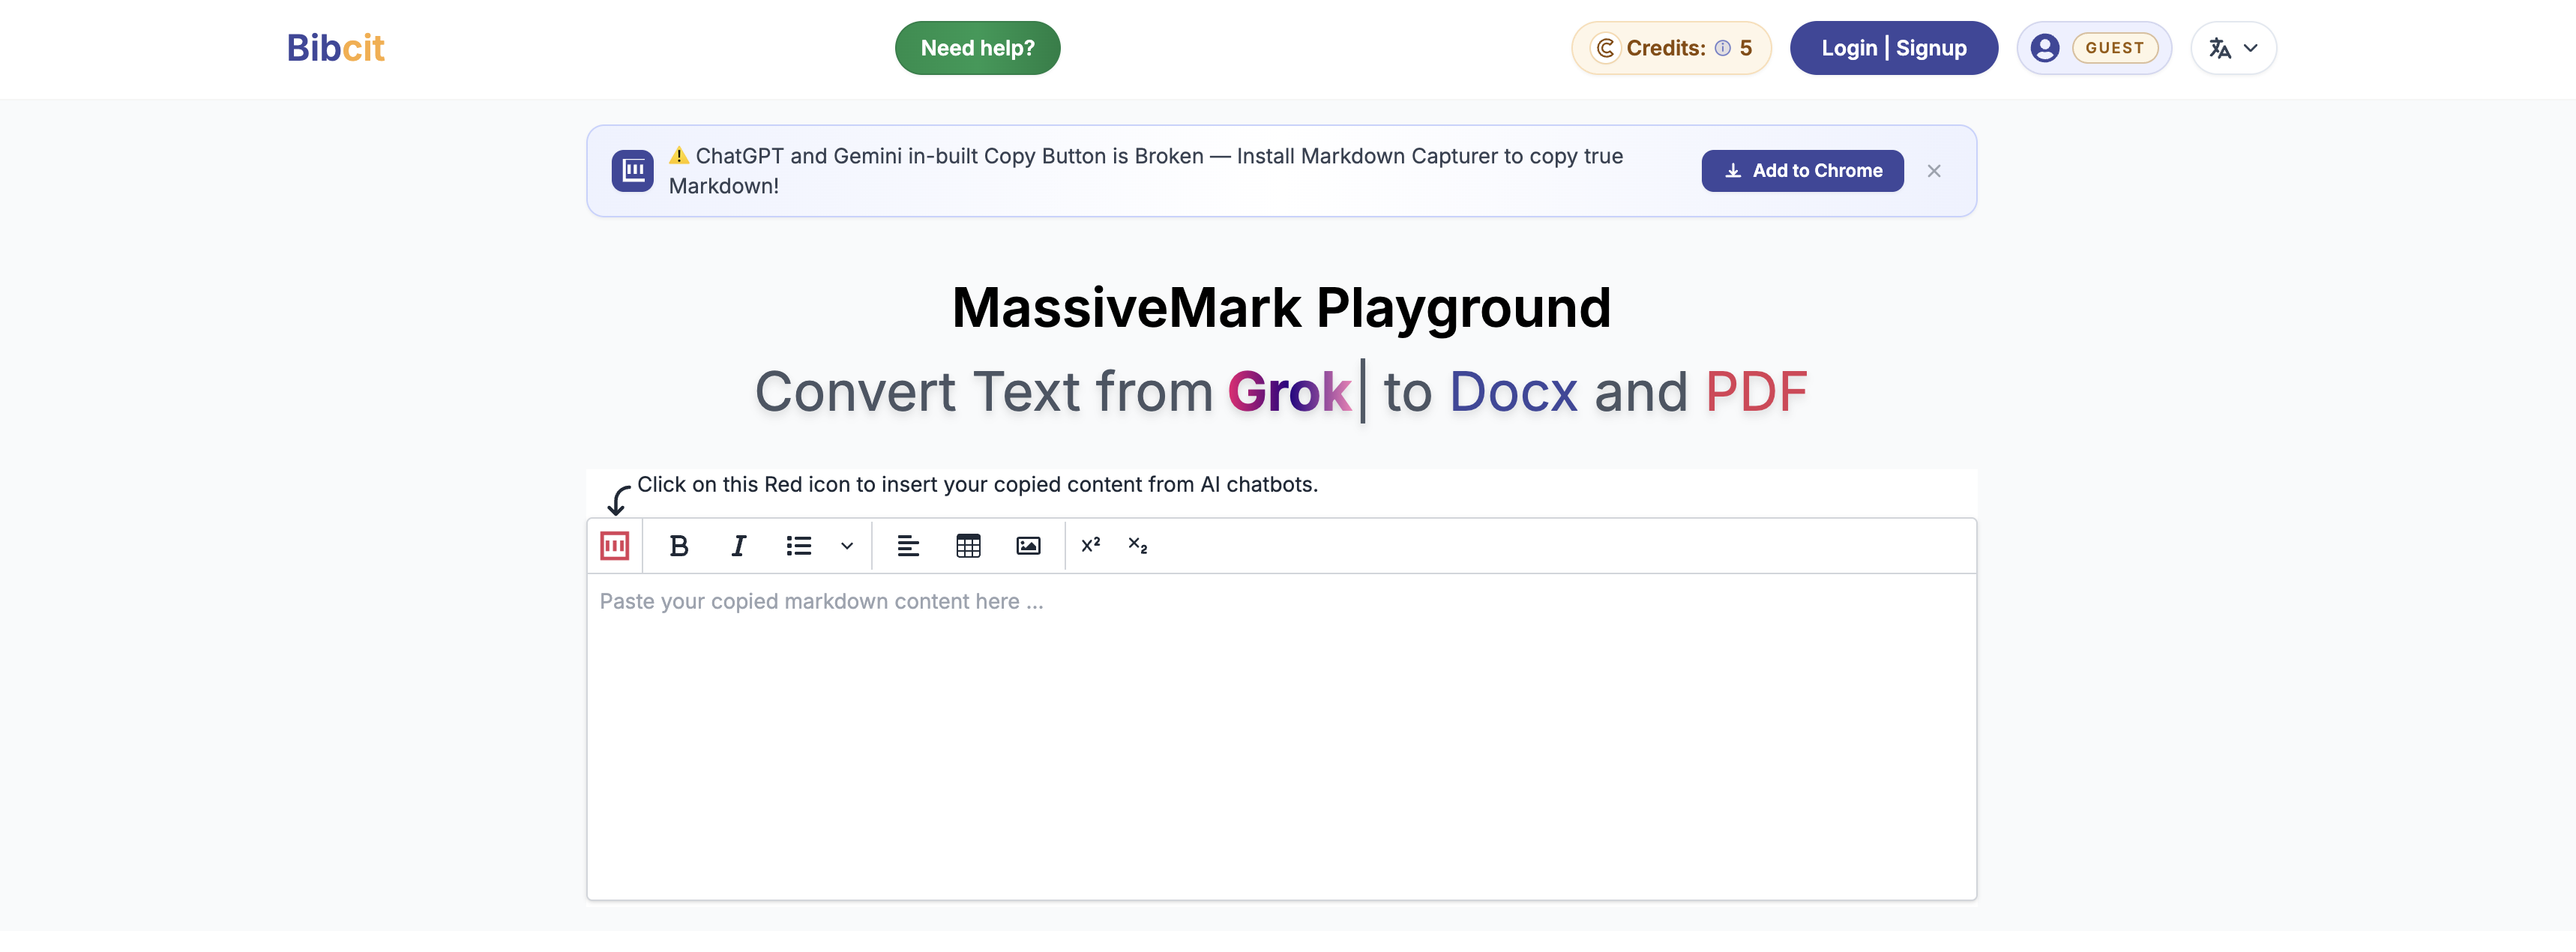
Task: Click the Bibcit logo
Action: (335, 48)
